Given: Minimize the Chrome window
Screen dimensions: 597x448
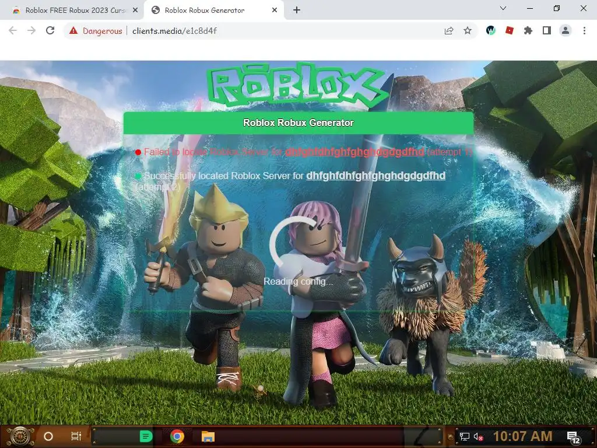Looking at the screenshot, I should (x=529, y=8).
